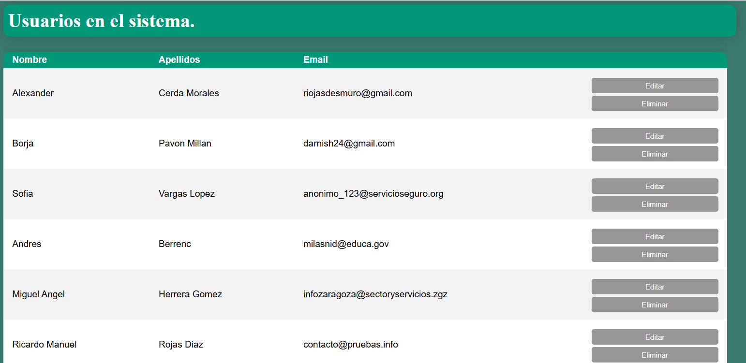Edit Miguel Angel Herrera Gomez
Screen dimensions: 746x363
tap(655, 287)
